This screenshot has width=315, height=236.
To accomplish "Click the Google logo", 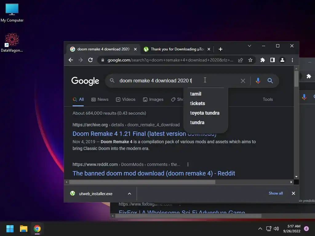I will [x=85, y=81].
